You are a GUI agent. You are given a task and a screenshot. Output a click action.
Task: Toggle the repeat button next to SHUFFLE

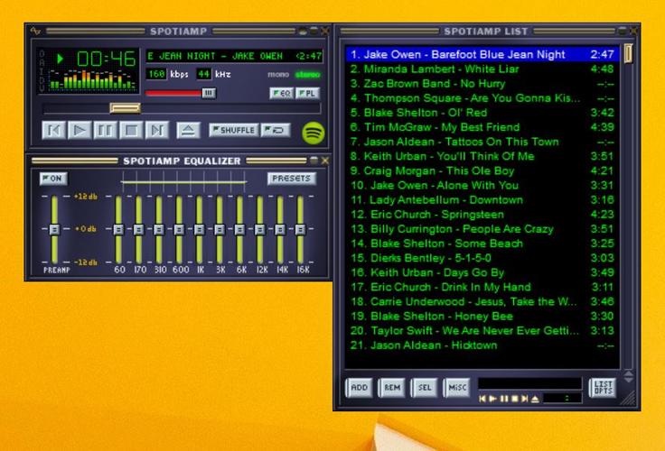click(x=276, y=130)
